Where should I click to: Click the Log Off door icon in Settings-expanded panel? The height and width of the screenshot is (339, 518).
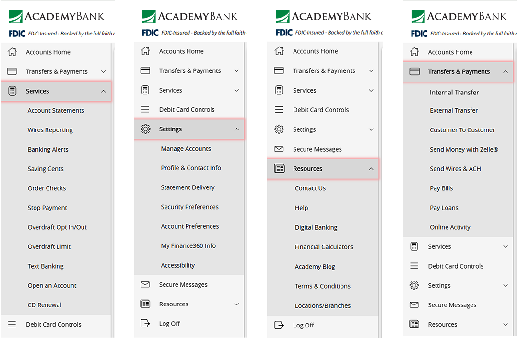[145, 324]
